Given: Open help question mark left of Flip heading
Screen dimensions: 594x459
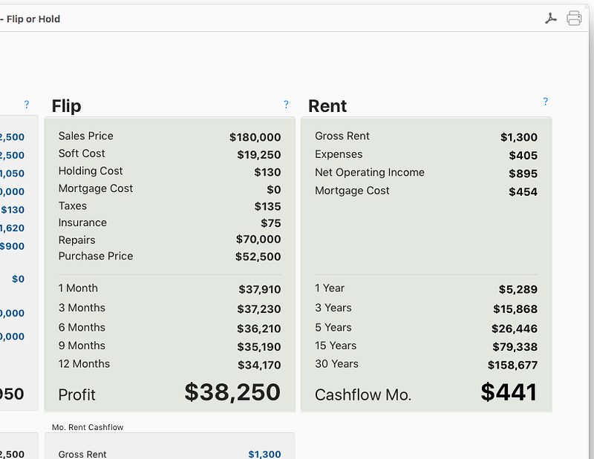Looking at the screenshot, I should click(x=27, y=105).
